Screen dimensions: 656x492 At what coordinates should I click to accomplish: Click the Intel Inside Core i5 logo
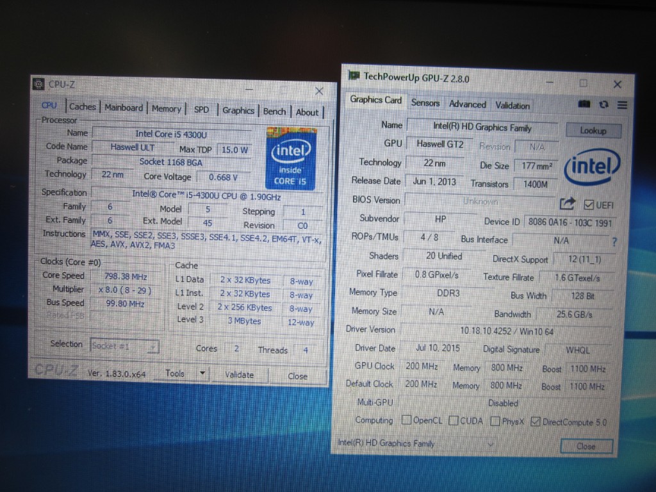point(291,159)
